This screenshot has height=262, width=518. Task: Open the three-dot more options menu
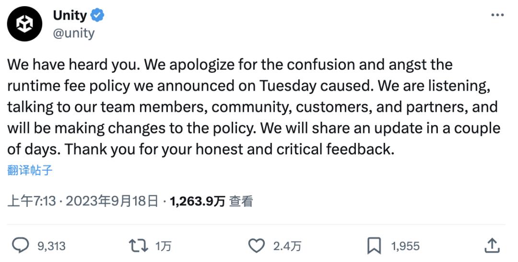pyautogui.click(x=497, y=15)
